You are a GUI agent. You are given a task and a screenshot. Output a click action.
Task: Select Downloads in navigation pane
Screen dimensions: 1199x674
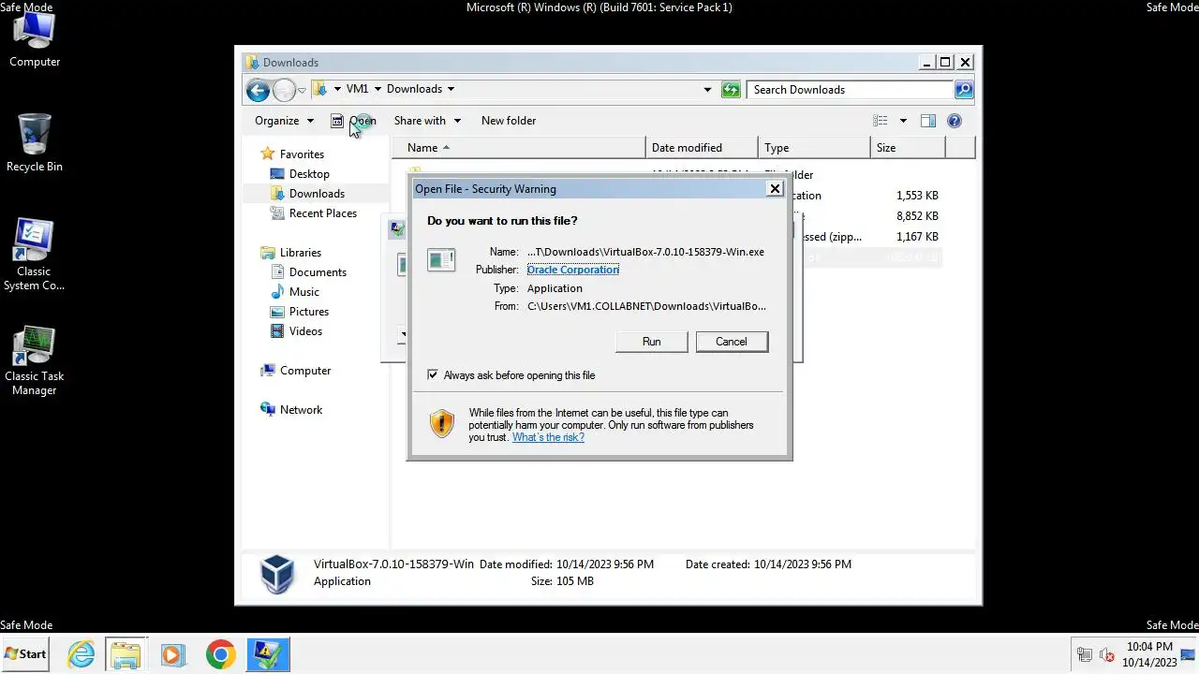pyautogui.click(x=317, y=194)
